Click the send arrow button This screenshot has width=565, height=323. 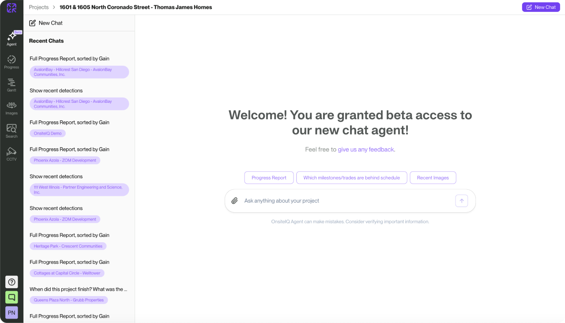(x=461, y=201)
